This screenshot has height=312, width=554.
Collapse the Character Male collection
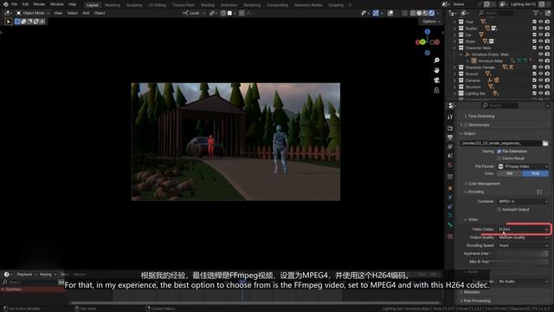tap(454, 48)
